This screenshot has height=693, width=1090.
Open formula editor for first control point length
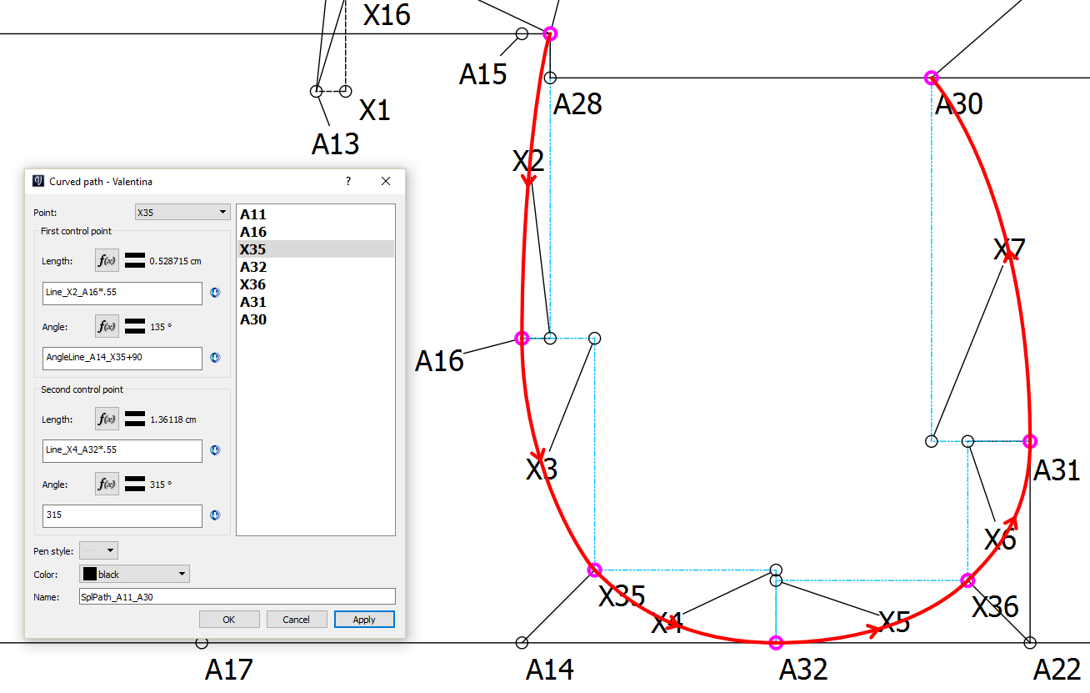(x=107, y=260)
